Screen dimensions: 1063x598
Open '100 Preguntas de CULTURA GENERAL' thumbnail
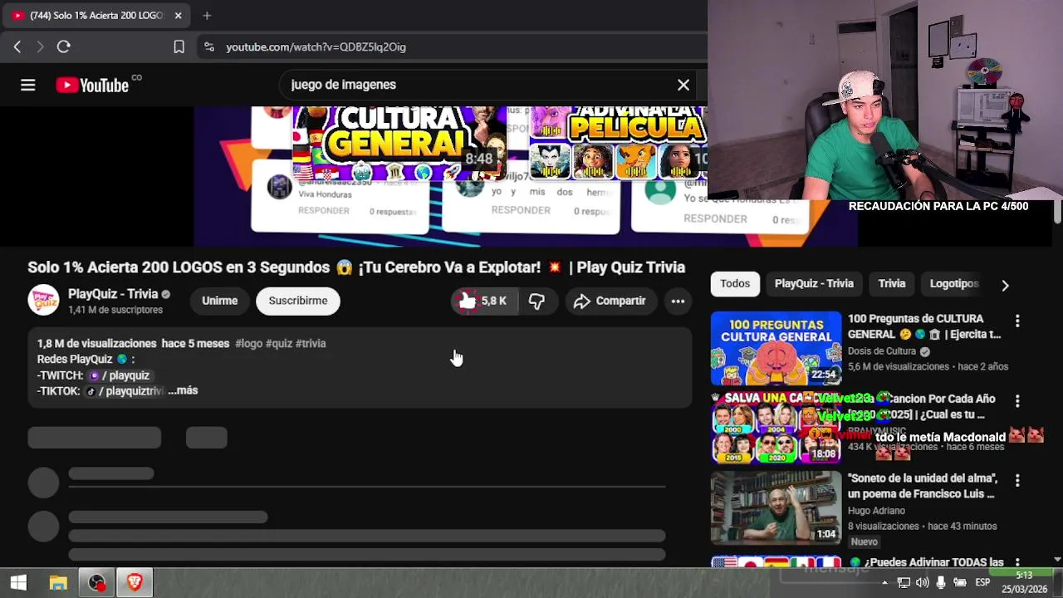tap(776, 348)
